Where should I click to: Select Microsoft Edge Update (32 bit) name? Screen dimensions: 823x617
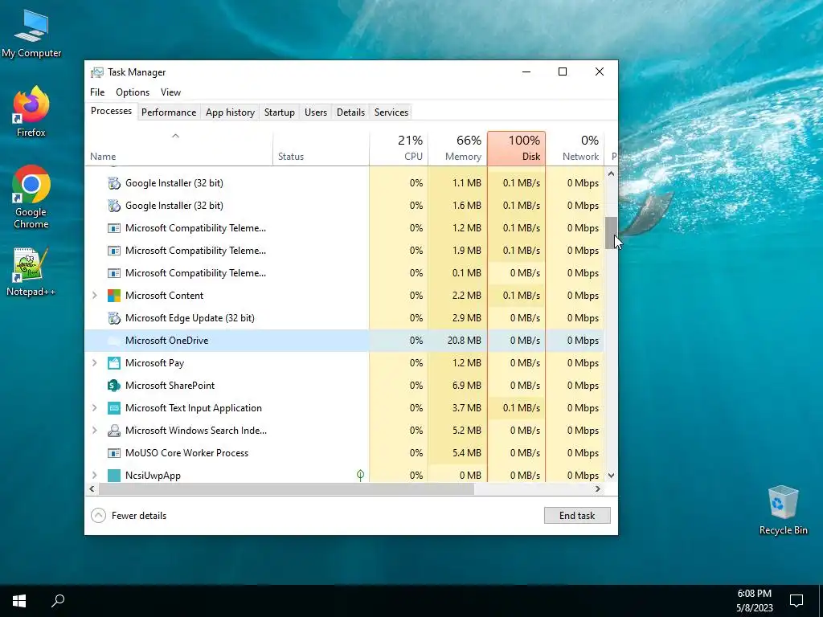(190, 318)
